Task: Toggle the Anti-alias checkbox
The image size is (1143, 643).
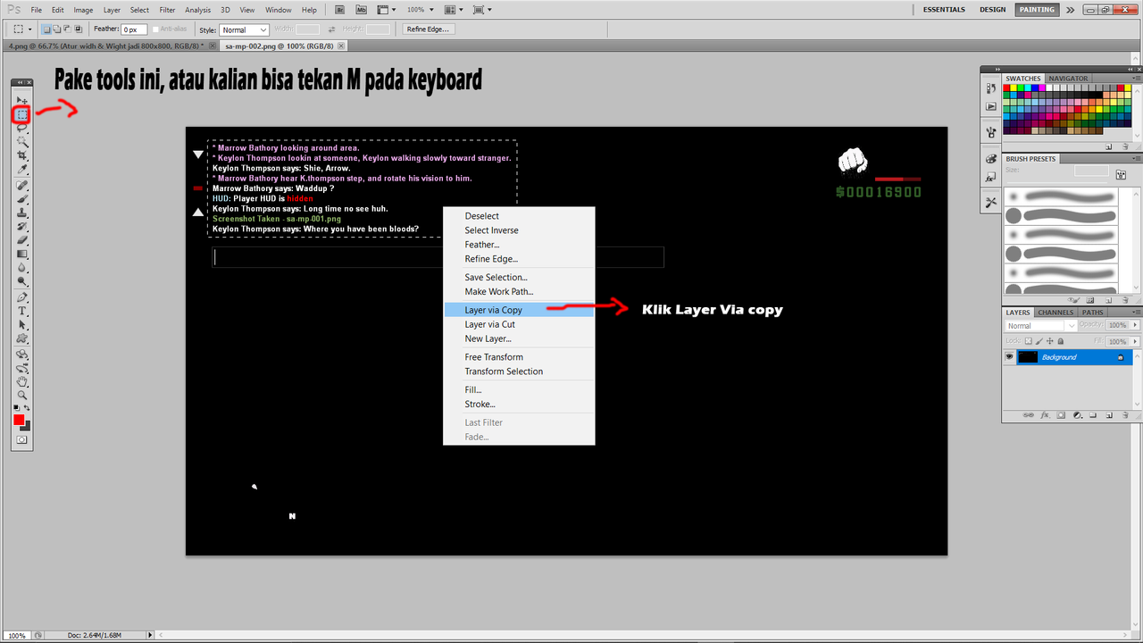Action: pyautogui.click(x=155, y=29)
